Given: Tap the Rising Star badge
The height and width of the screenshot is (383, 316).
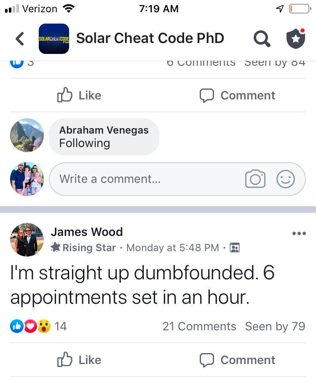Looking at the screenshot, I should click(83, 248).
